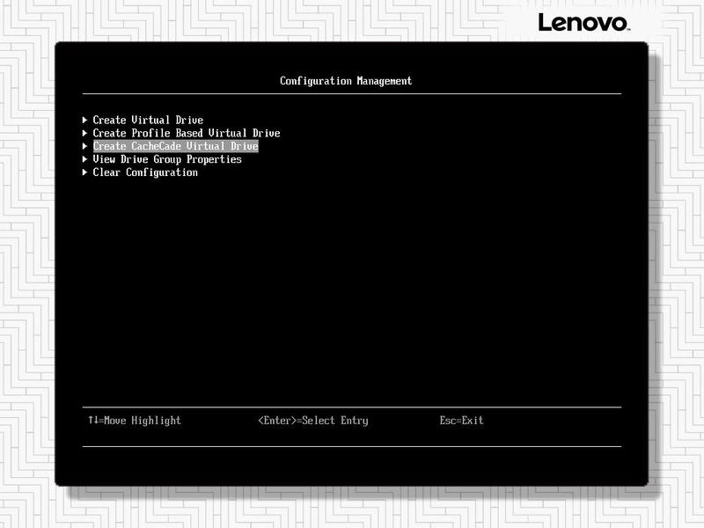
Task: Expand the Create CacheCade Virtual Drive arrow
Action: [85, 146]
